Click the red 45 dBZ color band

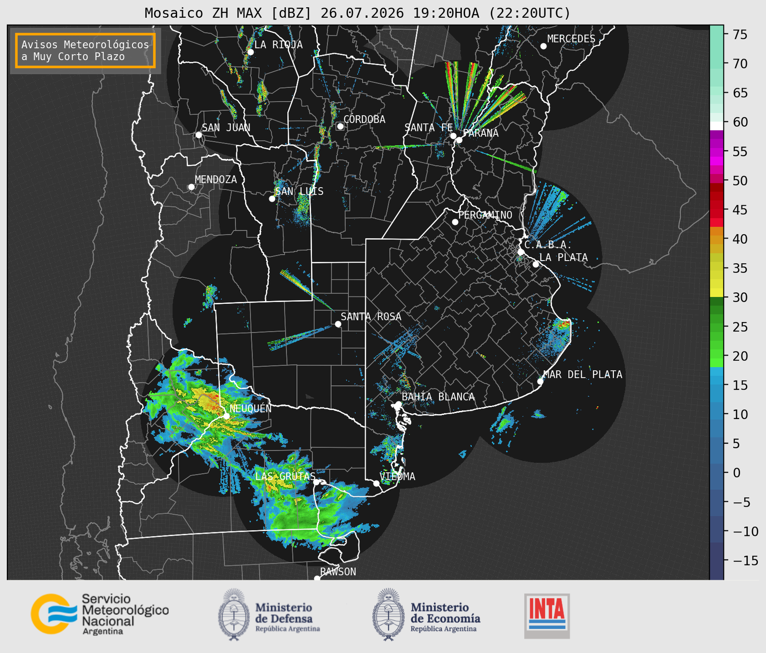(717, 209)
